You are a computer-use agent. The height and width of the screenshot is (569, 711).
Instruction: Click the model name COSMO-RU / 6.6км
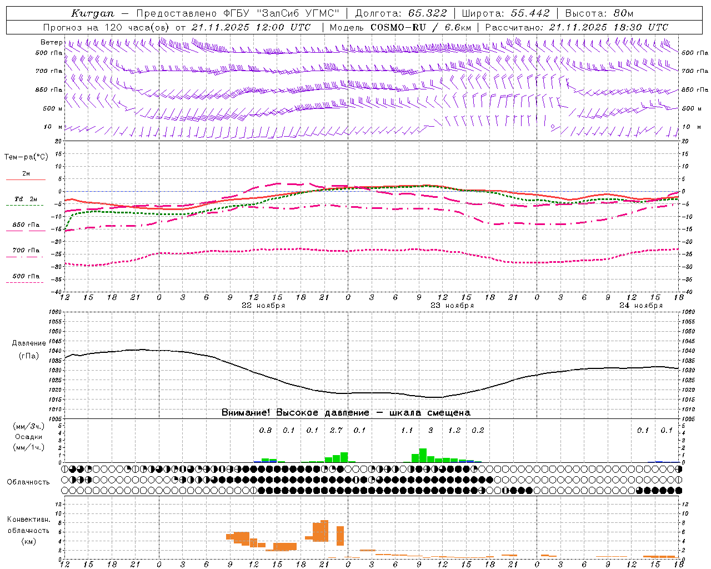[421, 27]
